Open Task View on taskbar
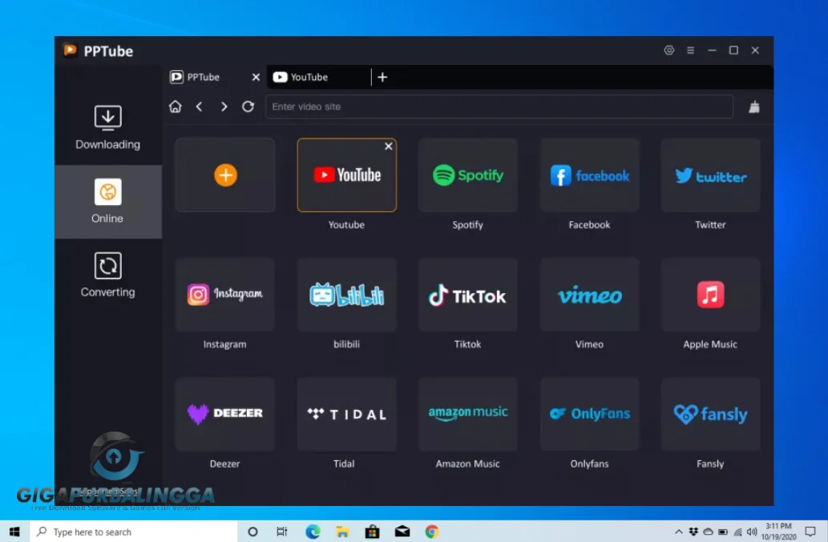Image resolution: width=828 pixels, height=542 pixels. [282, 532]
